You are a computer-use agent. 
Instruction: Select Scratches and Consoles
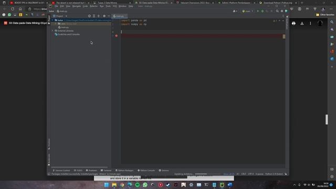coord(67,34)
